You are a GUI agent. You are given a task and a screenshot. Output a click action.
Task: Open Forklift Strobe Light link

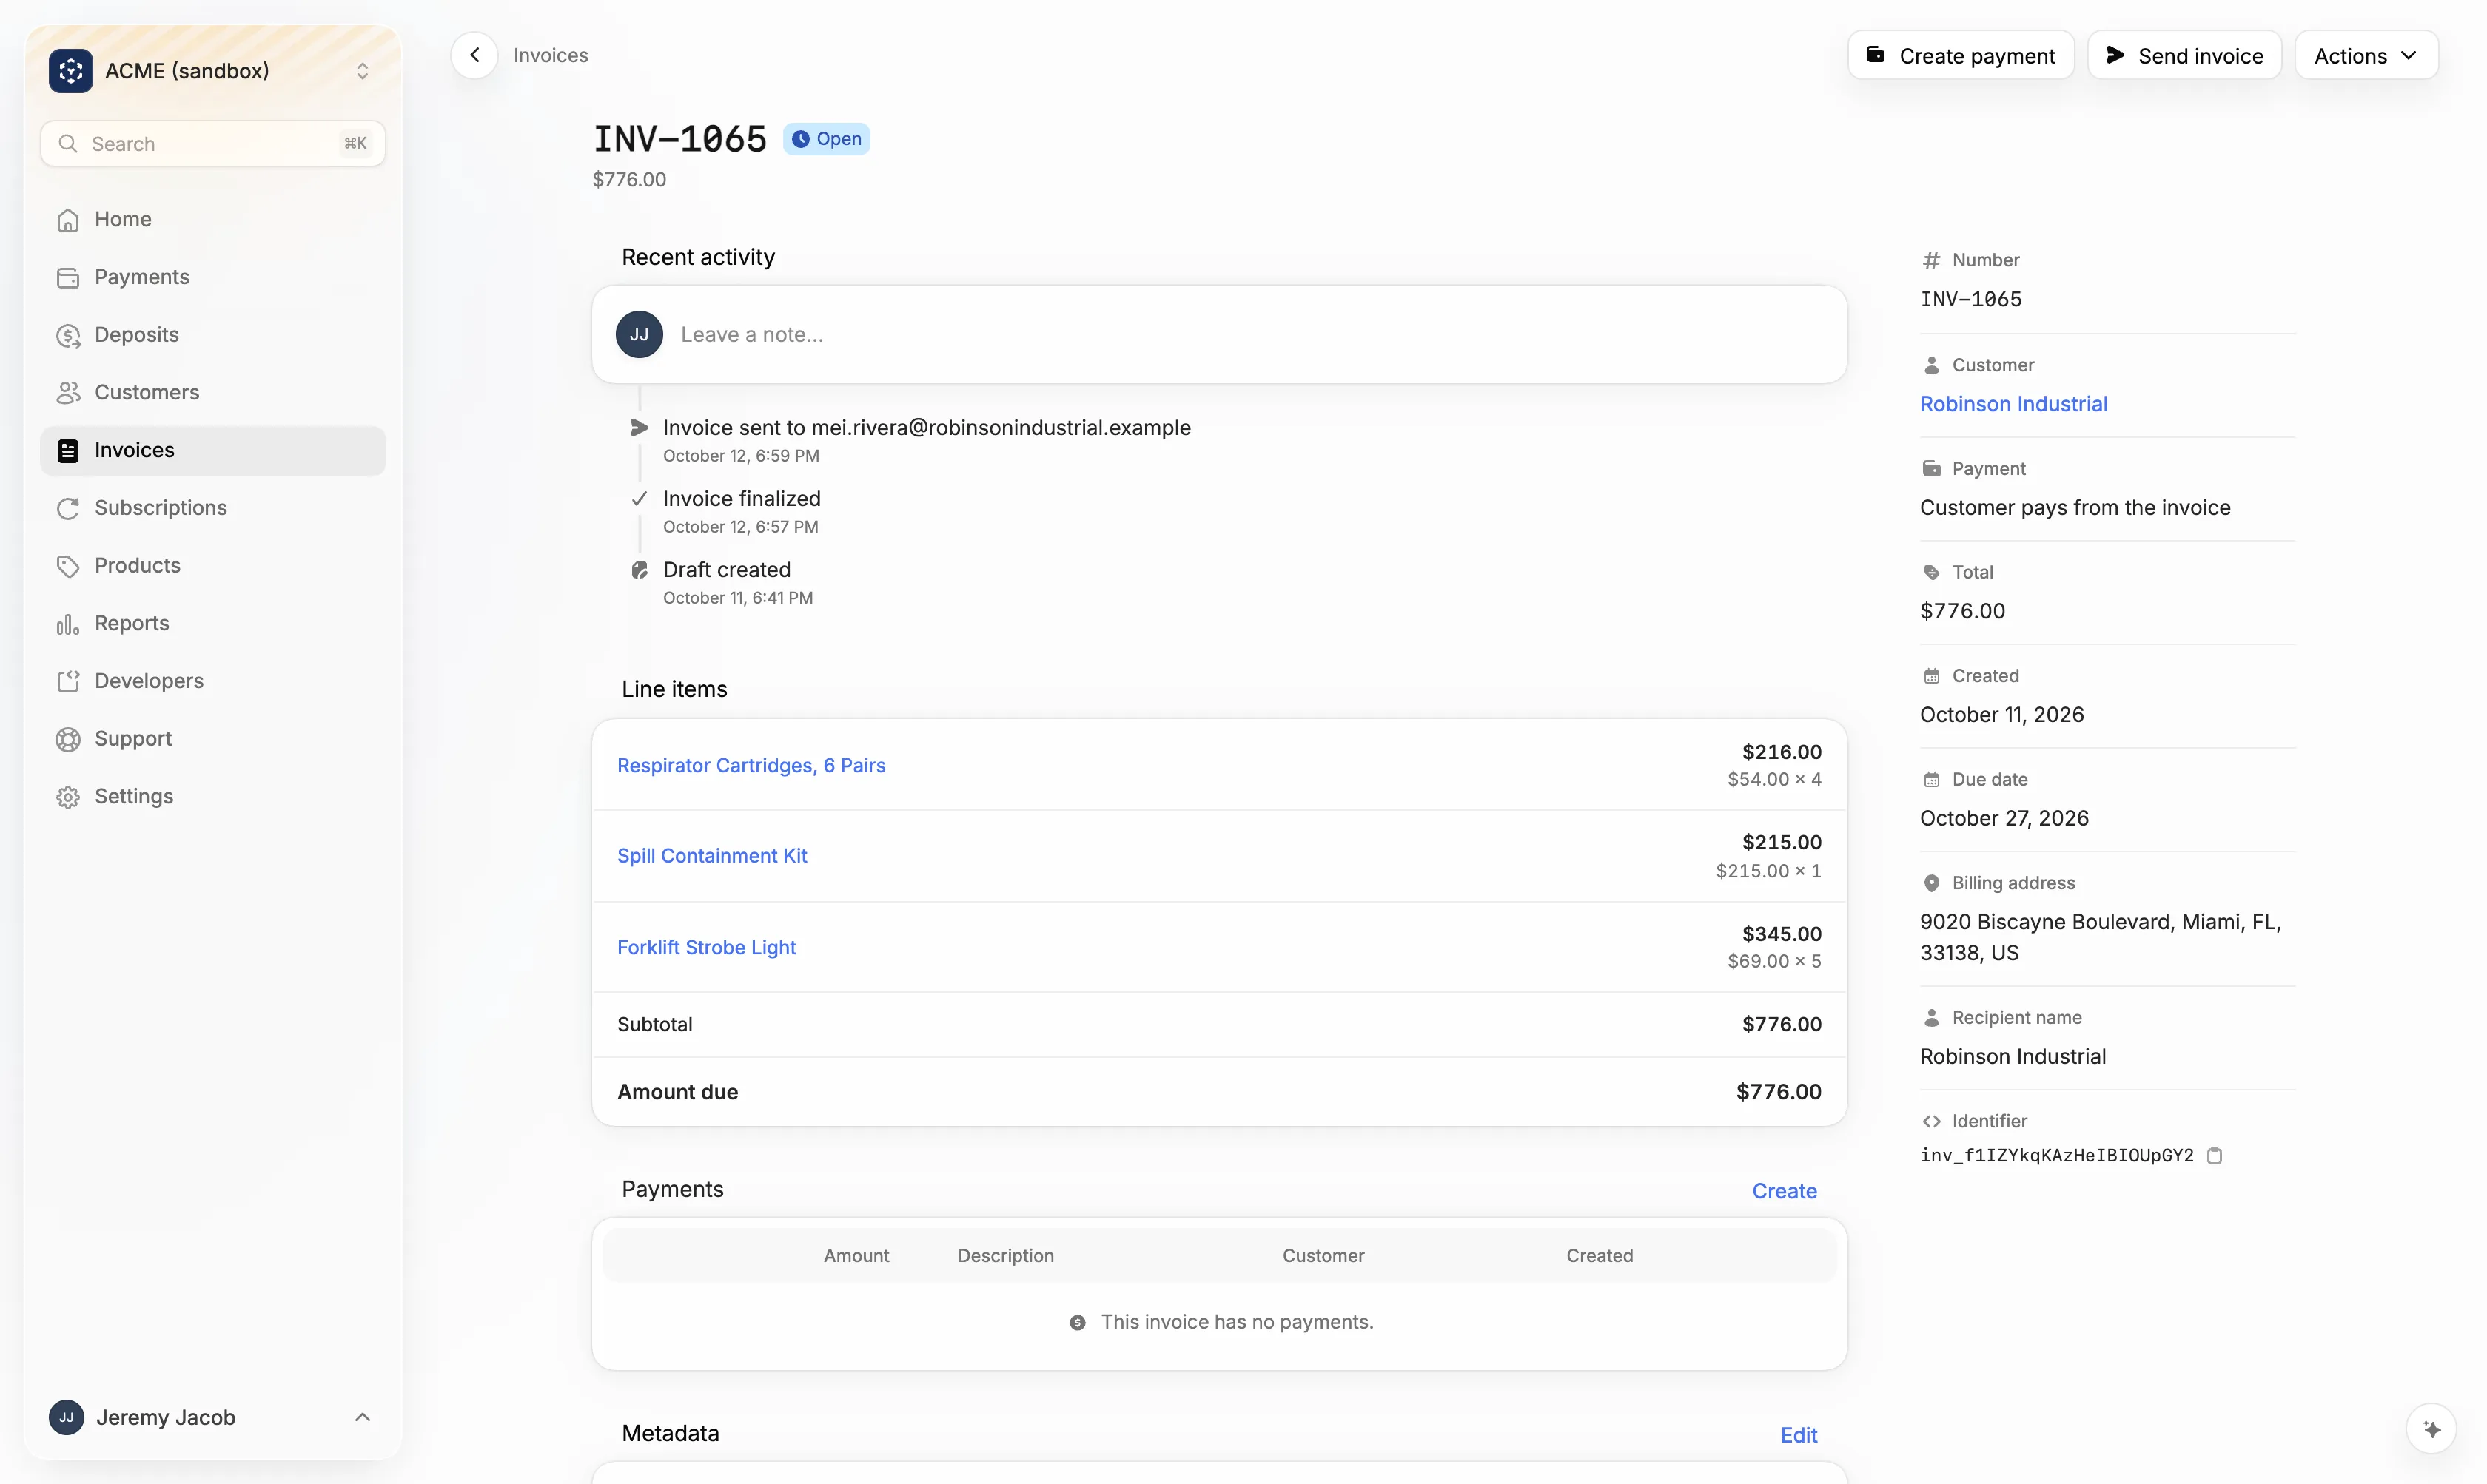[x=706, y=947]
